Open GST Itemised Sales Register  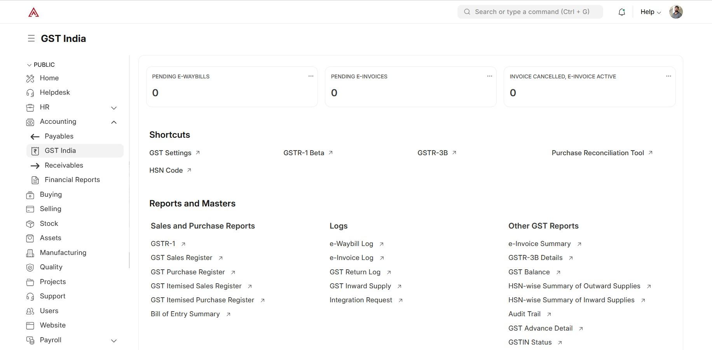click(x=201, y=286)
